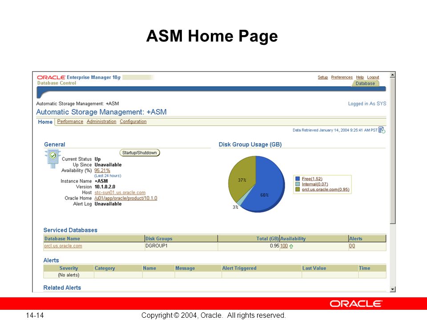Open the 95.21% availability link
Image resolution: width=427 pixels, height=320 pixels.
102,171
